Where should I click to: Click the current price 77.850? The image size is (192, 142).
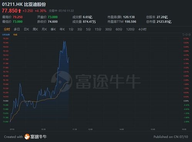[x=10, y=11]
